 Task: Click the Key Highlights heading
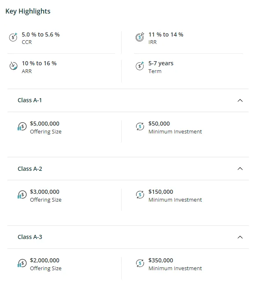[28, 11]
